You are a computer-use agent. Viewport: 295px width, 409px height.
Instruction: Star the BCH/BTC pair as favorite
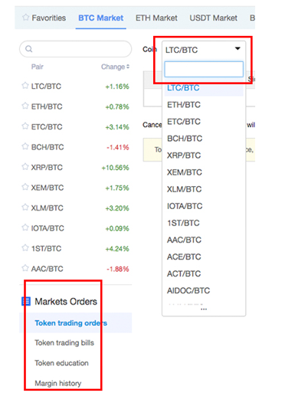click(x=25, y=146)
